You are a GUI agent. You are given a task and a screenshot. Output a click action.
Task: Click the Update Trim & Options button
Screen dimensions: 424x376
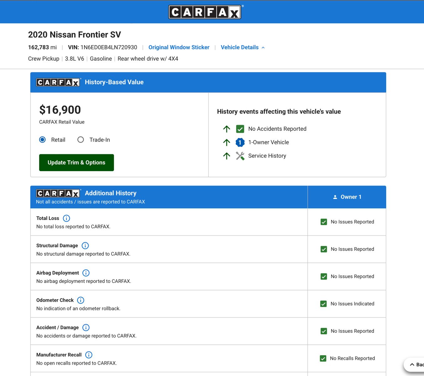(76, 163)
